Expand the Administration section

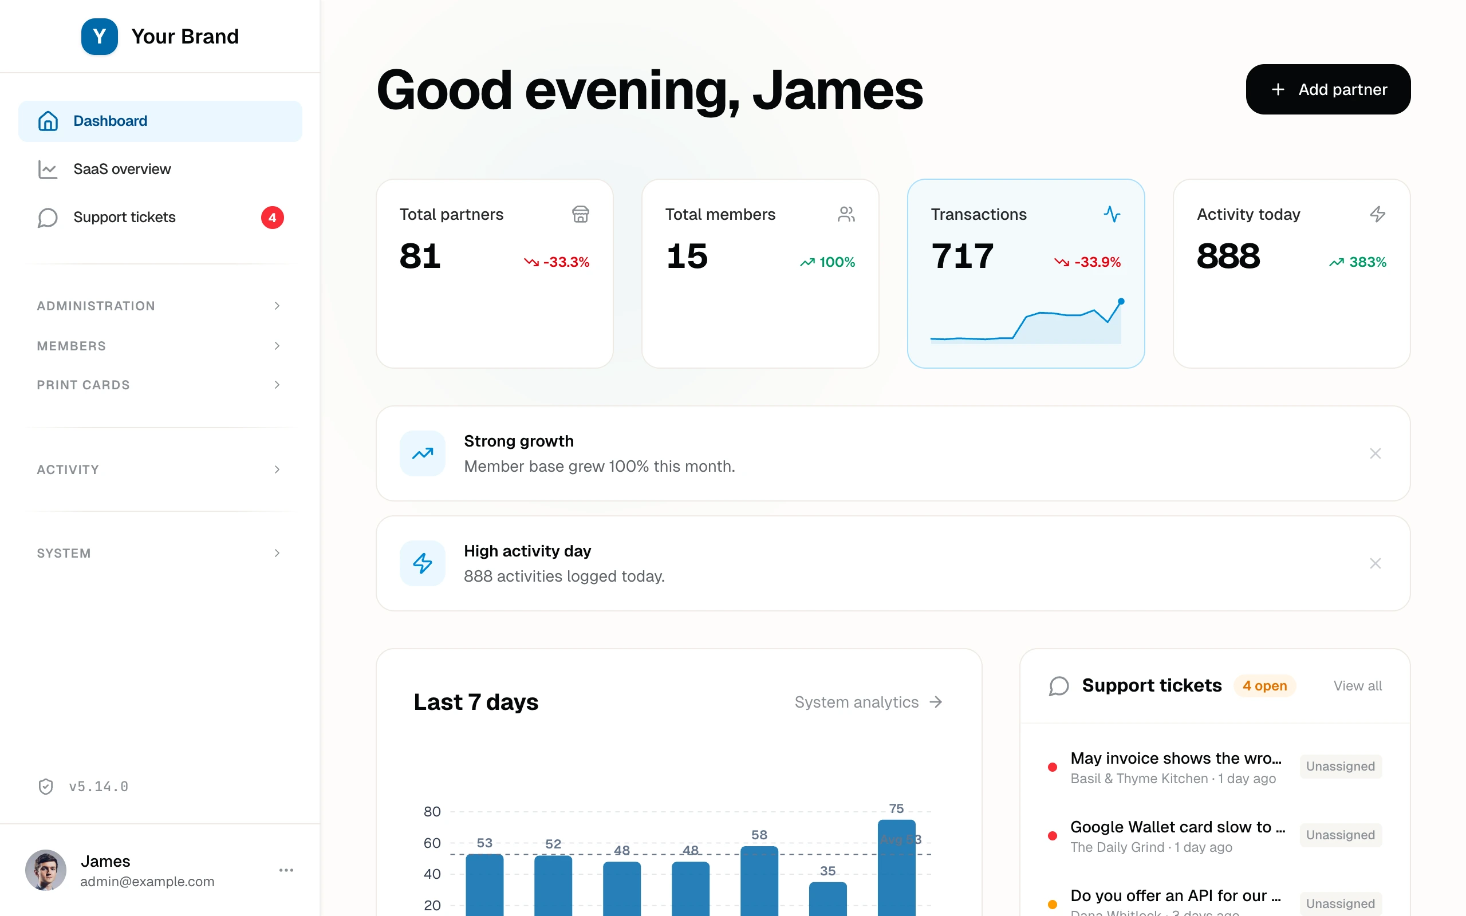[160, 306]
